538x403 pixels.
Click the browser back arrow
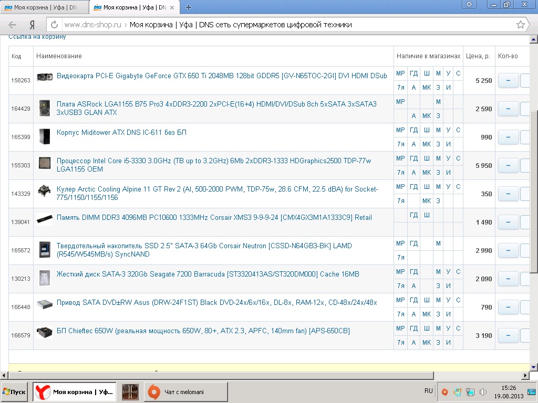point(13,25)
